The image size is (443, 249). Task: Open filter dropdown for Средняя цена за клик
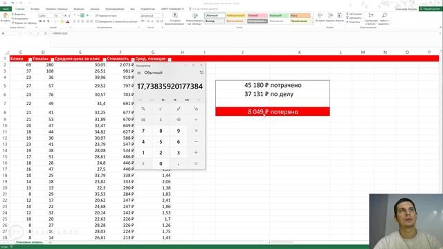pyautogui.click(x=105, y=59)
